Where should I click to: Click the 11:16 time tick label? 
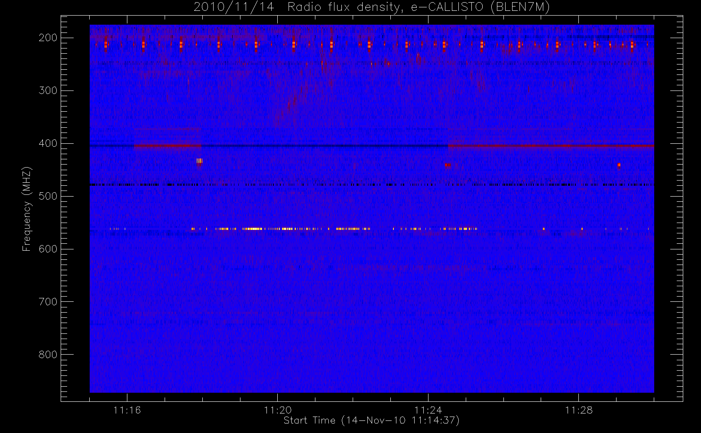pyautogui.click(x=127, y=410)
